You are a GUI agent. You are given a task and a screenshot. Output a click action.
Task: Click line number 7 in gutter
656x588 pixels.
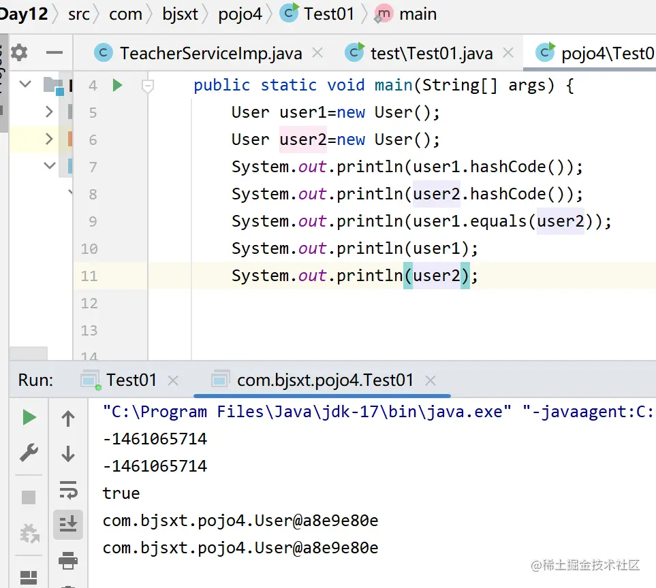click(x=93, y=167)
